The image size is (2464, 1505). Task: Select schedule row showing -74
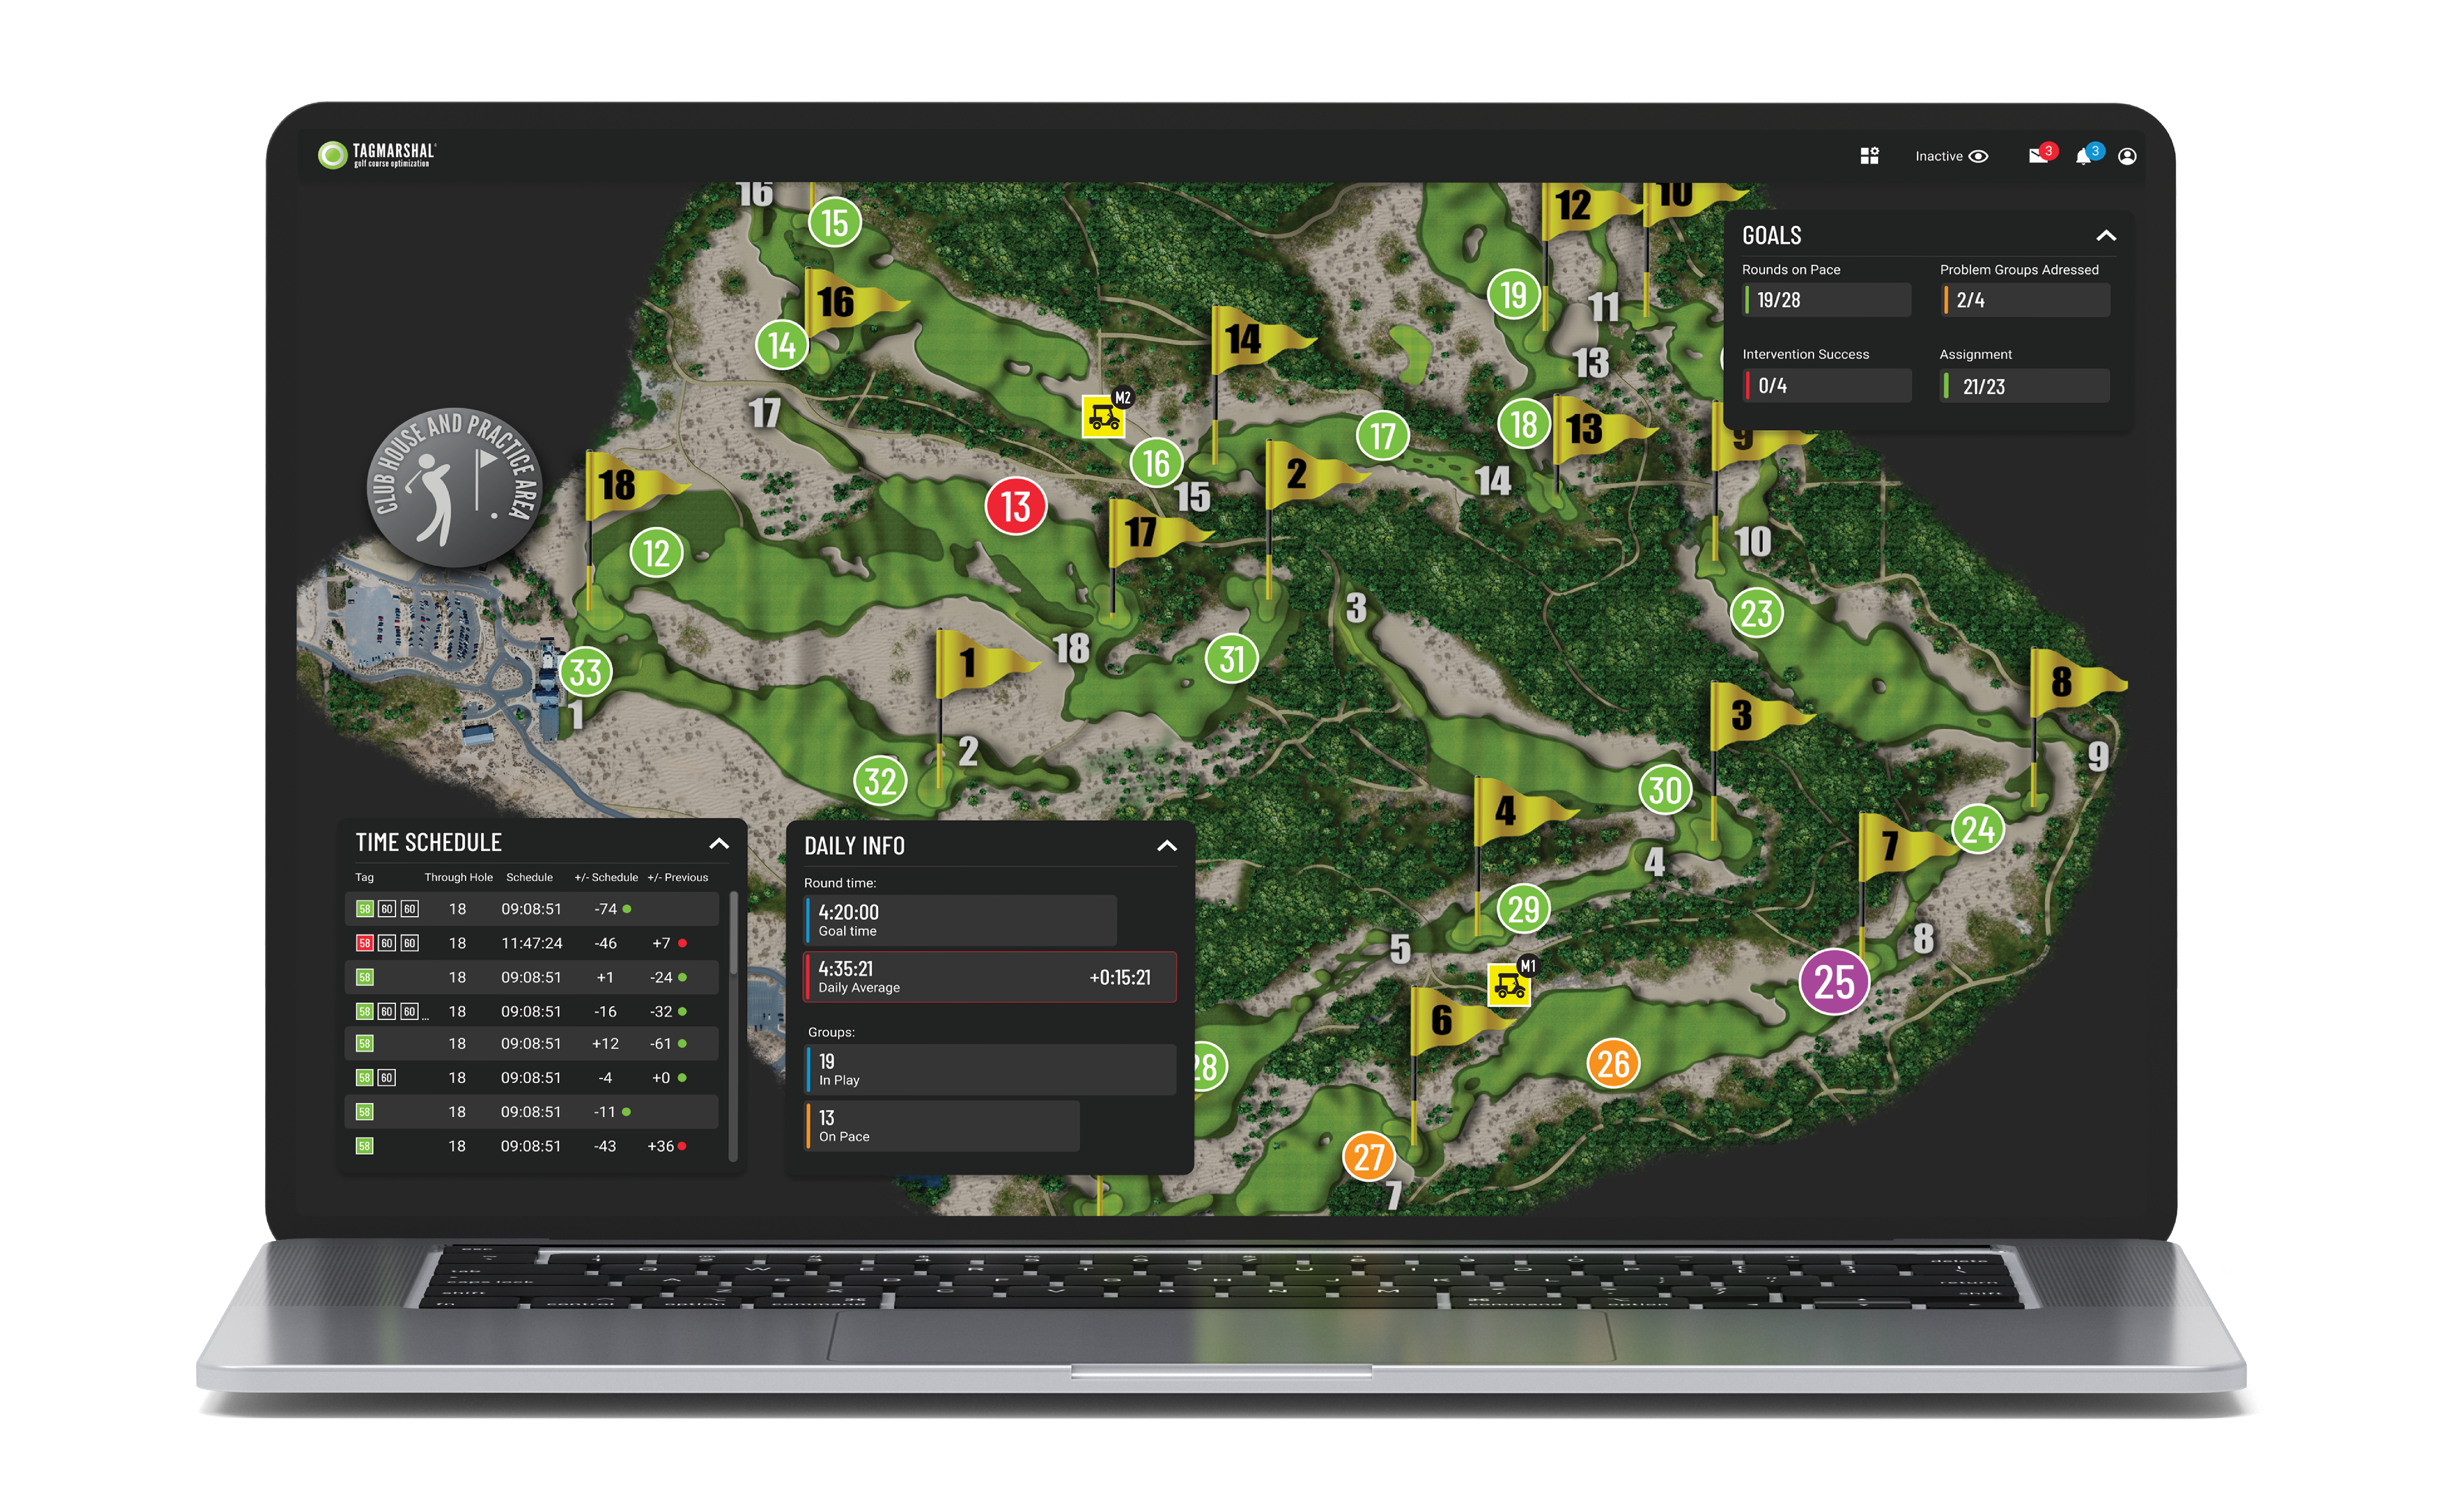532,909
